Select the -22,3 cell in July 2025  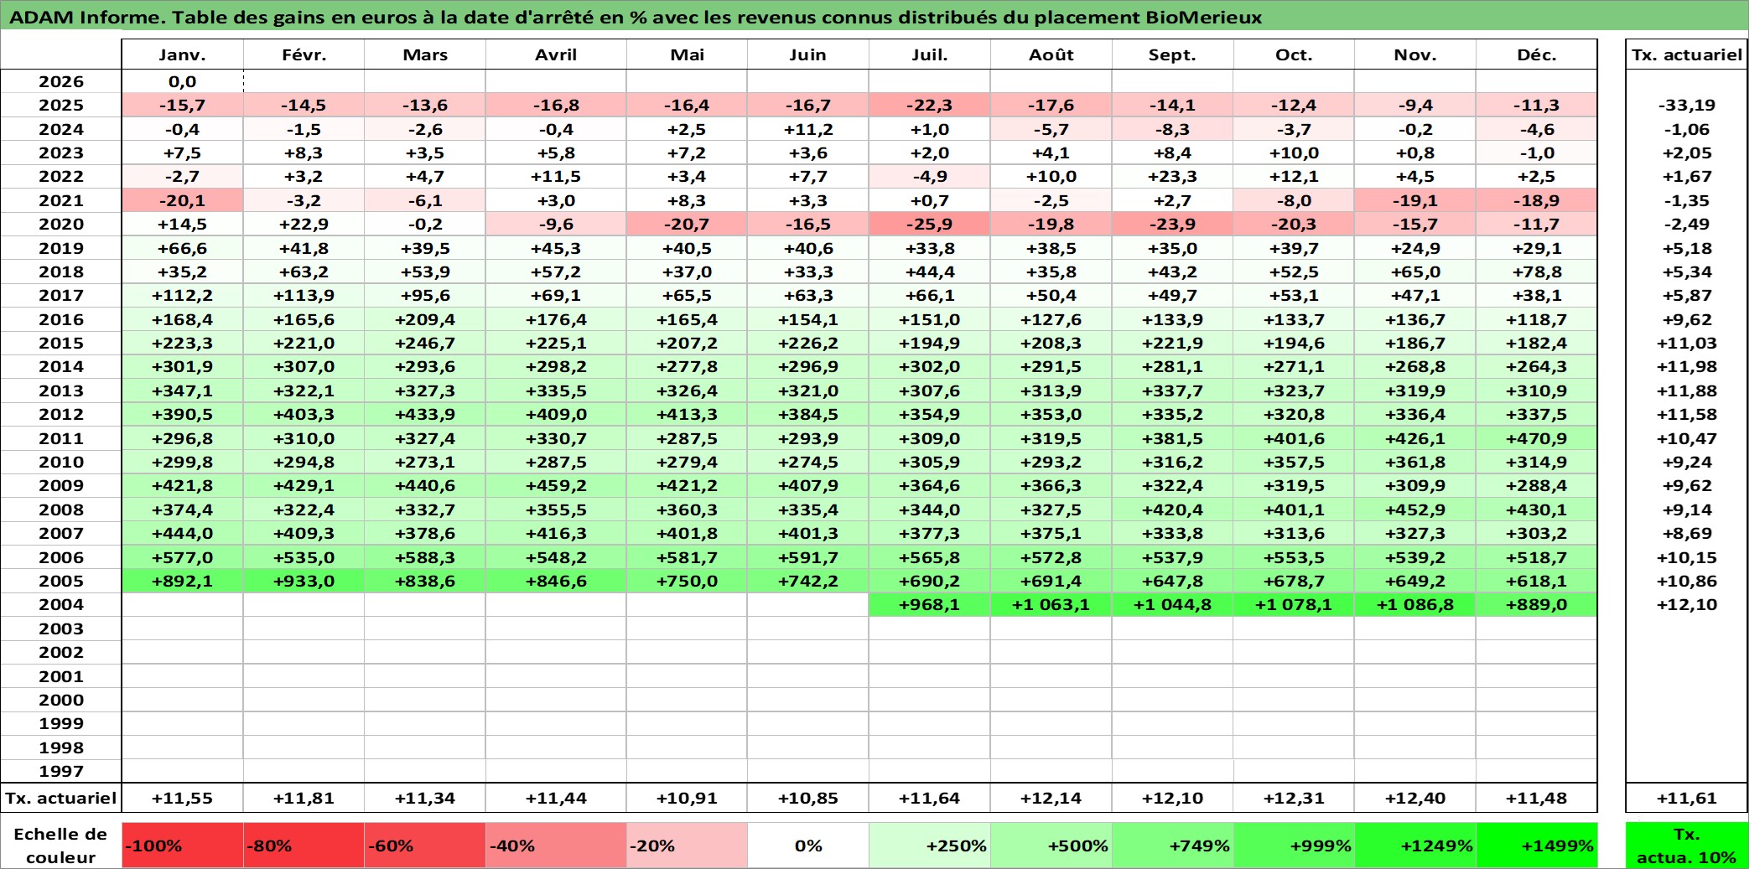pos(930,105)
